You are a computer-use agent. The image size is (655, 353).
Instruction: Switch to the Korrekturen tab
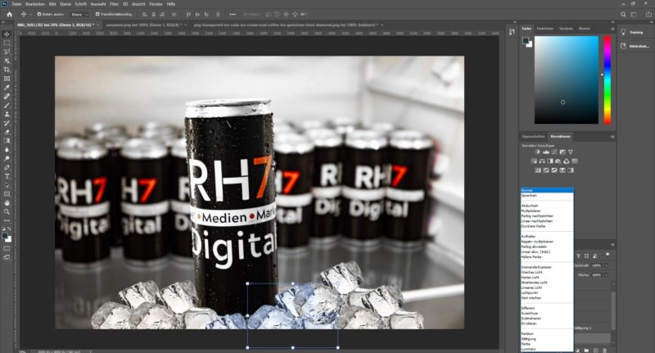(560, 137)
